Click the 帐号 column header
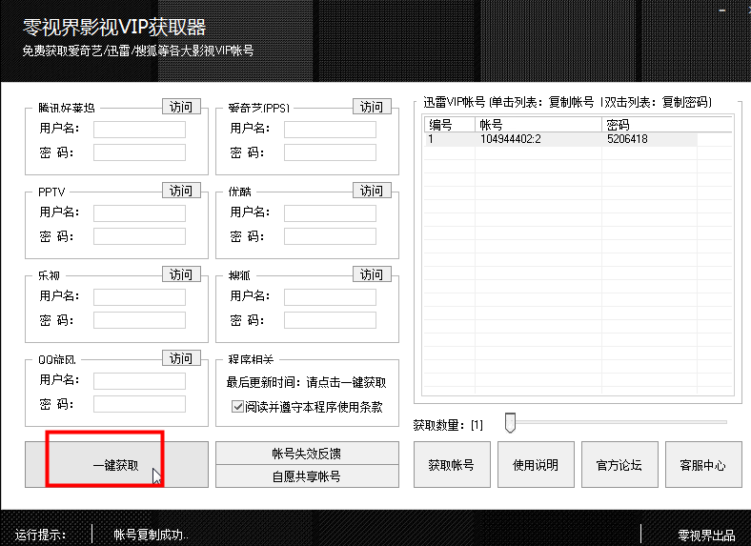The image size is (751, 546). coord(538,125)
